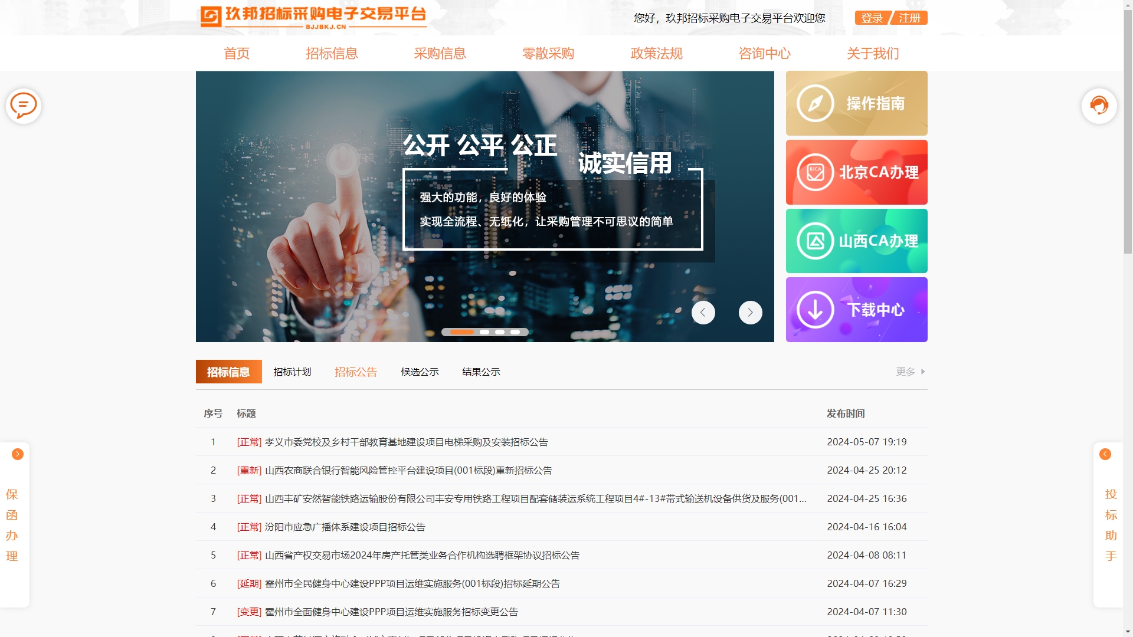Open 山西CA办理 card
This screenshot has height=637, width=1133.
(856, 241)
